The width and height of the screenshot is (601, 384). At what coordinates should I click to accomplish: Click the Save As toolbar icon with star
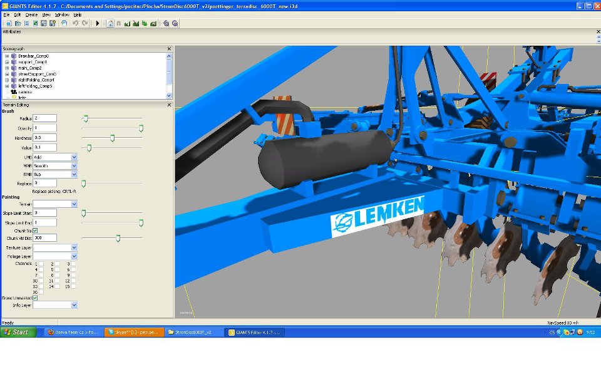(53, 23)
